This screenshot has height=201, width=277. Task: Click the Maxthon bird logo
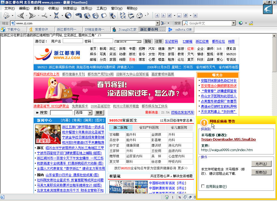click(268, 9)
